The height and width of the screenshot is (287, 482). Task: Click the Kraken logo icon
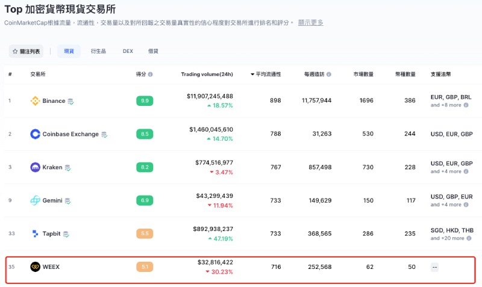click(35, 167)
